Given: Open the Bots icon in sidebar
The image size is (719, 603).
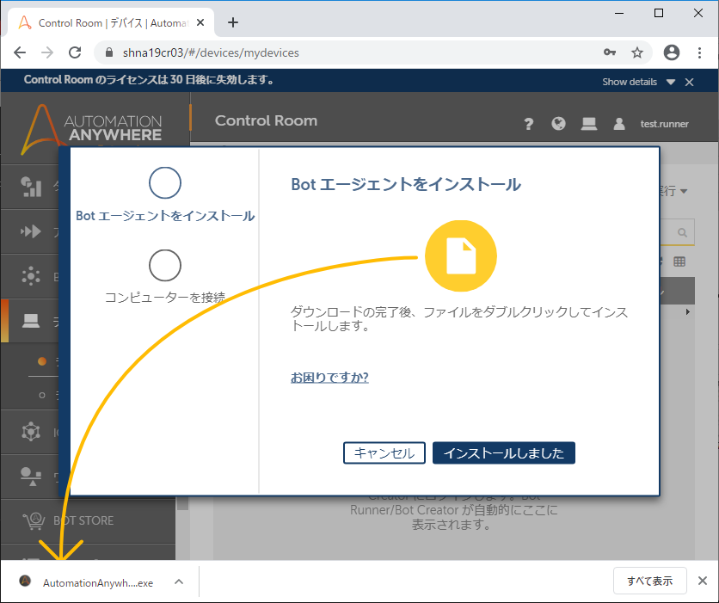Looking at the screenshot, I should click(x=31, y=276).
